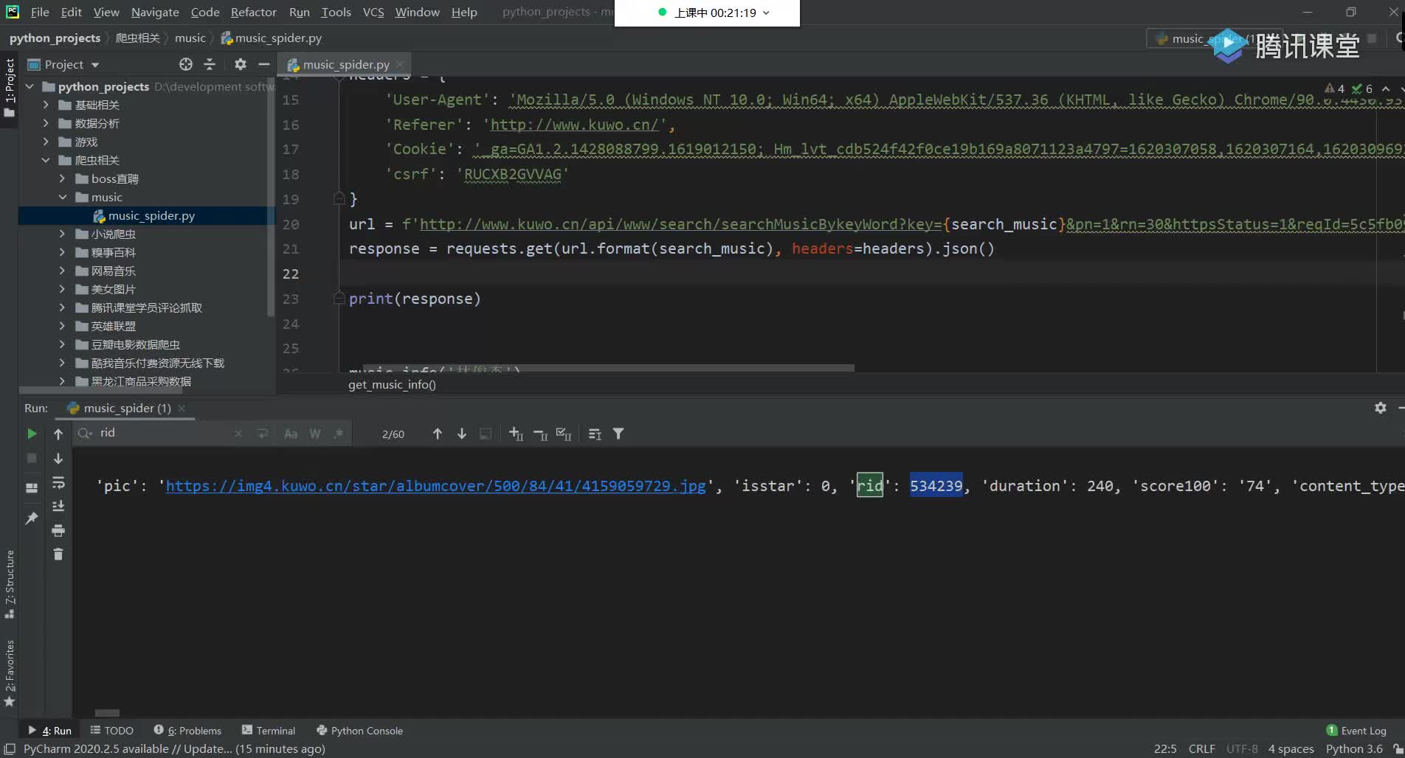Click the search history magnifier icon
Screen dimensions: 1405x758
(85, 433)
